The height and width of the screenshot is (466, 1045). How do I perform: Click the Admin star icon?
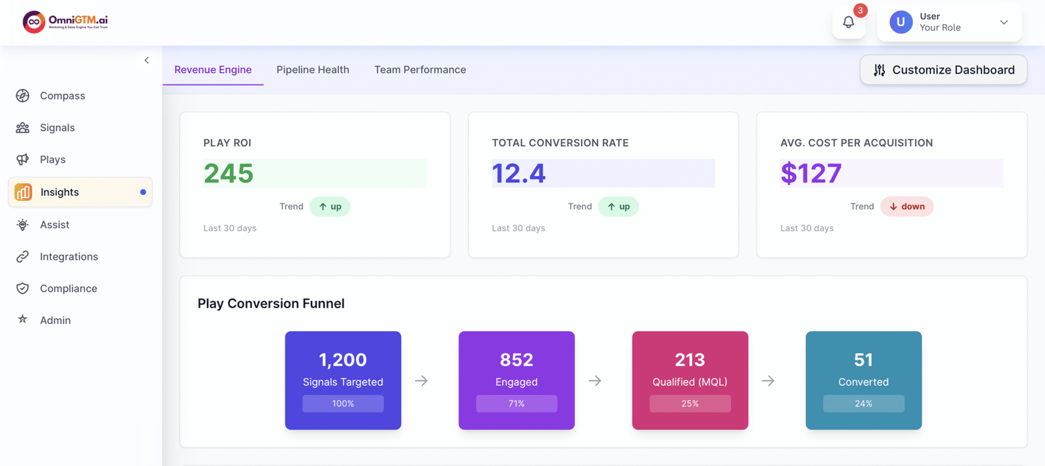23,320
